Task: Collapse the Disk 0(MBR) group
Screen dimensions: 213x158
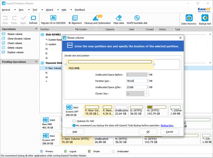Action: [x=210, y=34]
